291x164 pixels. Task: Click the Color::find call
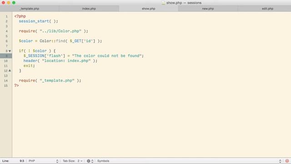pos(52,41)
